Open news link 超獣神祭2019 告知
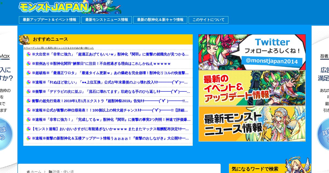Screen dimensions: 329x173 110,101
